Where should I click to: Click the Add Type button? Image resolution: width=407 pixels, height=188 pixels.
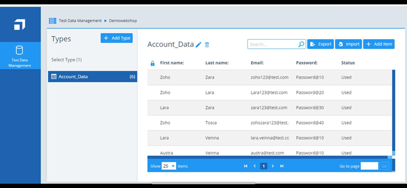[x=116, y=38]
